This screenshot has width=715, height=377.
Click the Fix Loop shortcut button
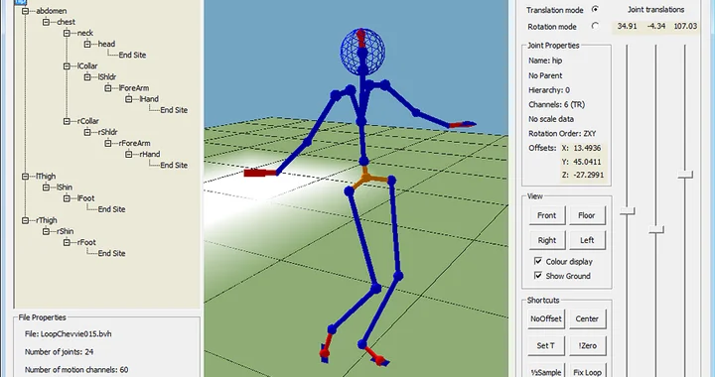[x=587, y=371]
